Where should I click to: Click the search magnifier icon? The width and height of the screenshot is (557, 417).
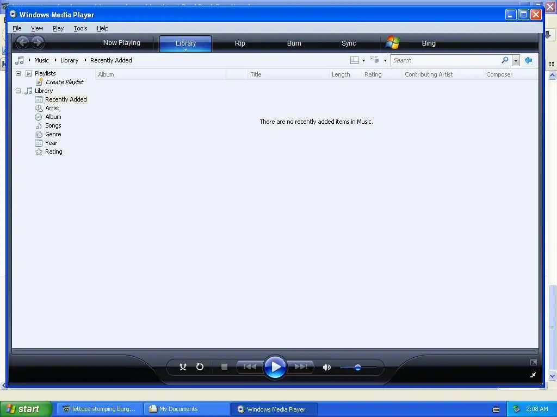click(505, 60)
